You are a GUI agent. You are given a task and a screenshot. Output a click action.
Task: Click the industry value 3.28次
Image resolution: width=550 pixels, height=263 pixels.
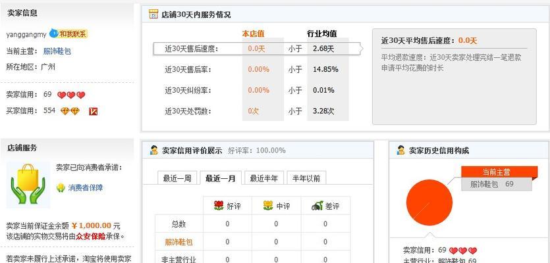pos(323,111)
